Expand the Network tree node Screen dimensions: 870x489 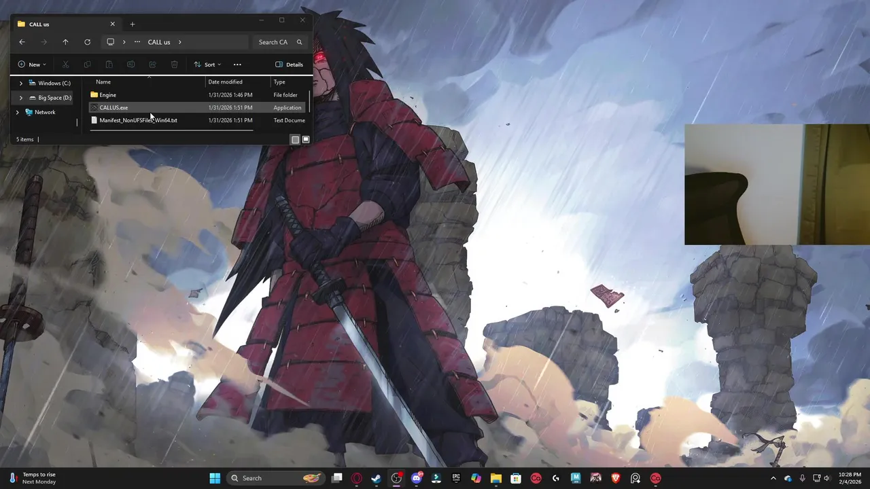pyautogui.click(x=17, y=112)
